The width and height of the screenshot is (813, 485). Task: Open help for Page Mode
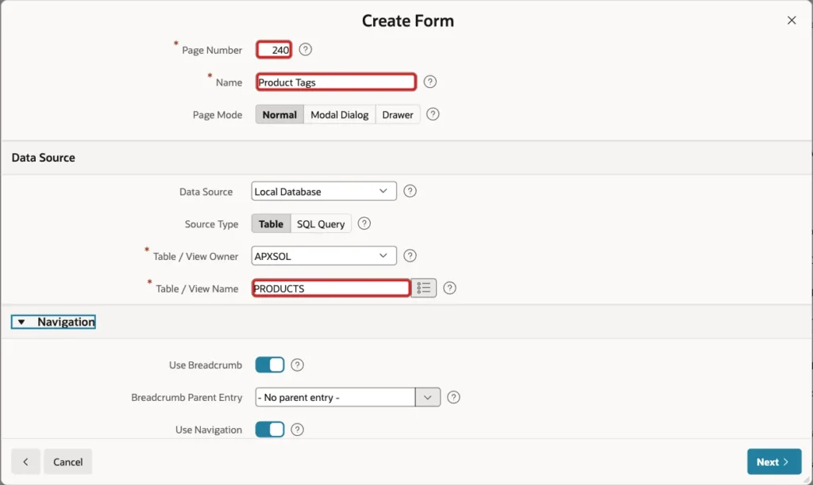433,114
